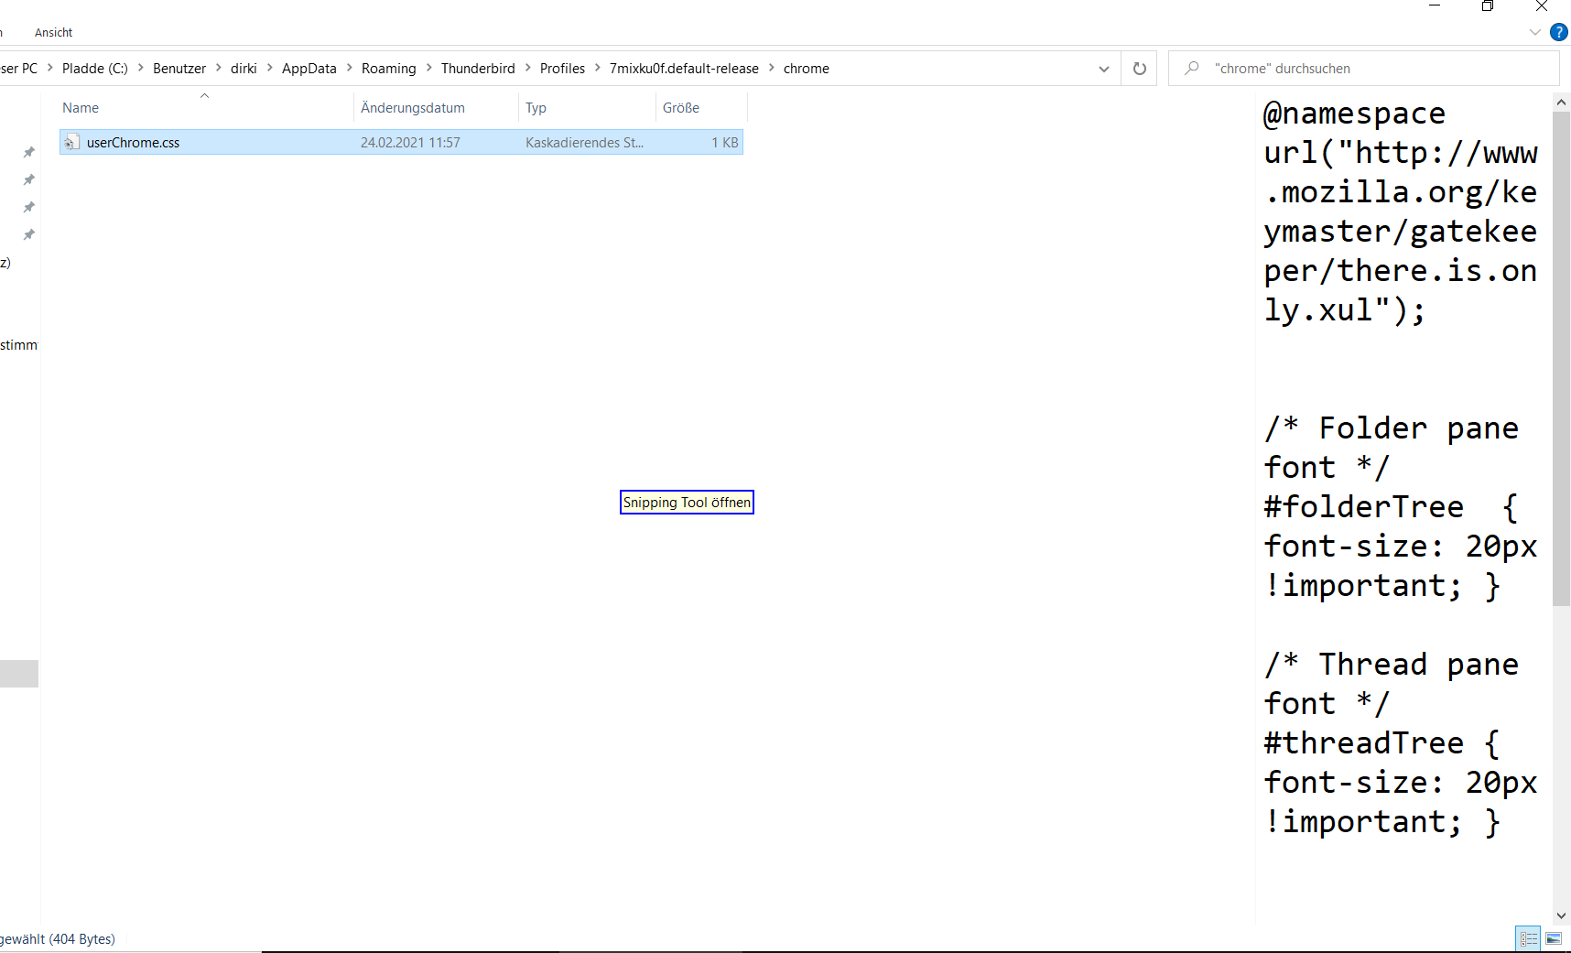Click the search magnifier icon

[x=1191, y=69]
